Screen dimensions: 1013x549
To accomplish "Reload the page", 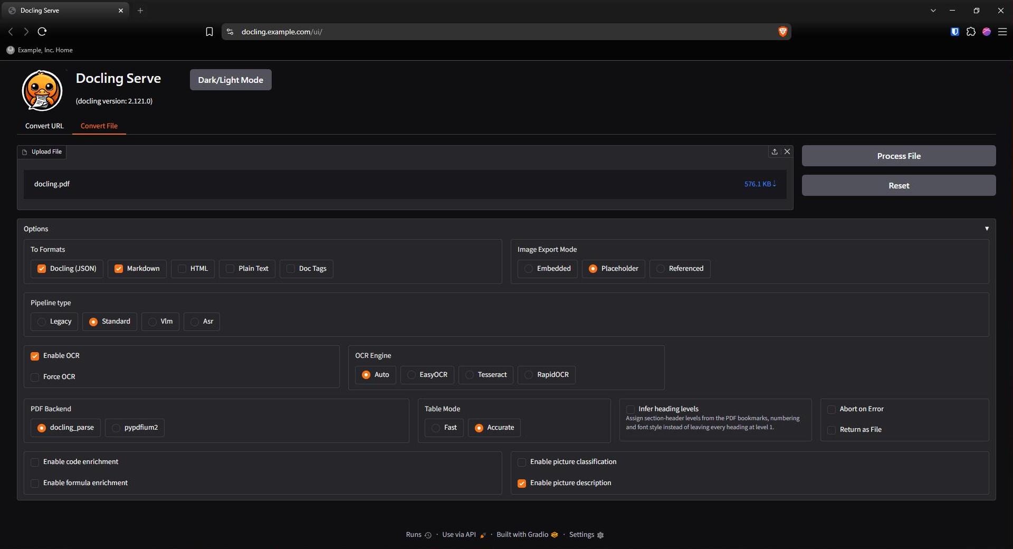I will (x=42, y=32).
